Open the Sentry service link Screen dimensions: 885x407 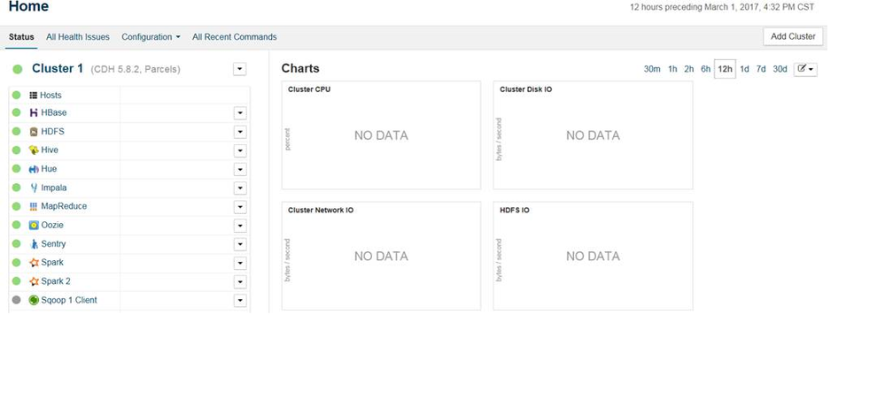tap(53, 244)
